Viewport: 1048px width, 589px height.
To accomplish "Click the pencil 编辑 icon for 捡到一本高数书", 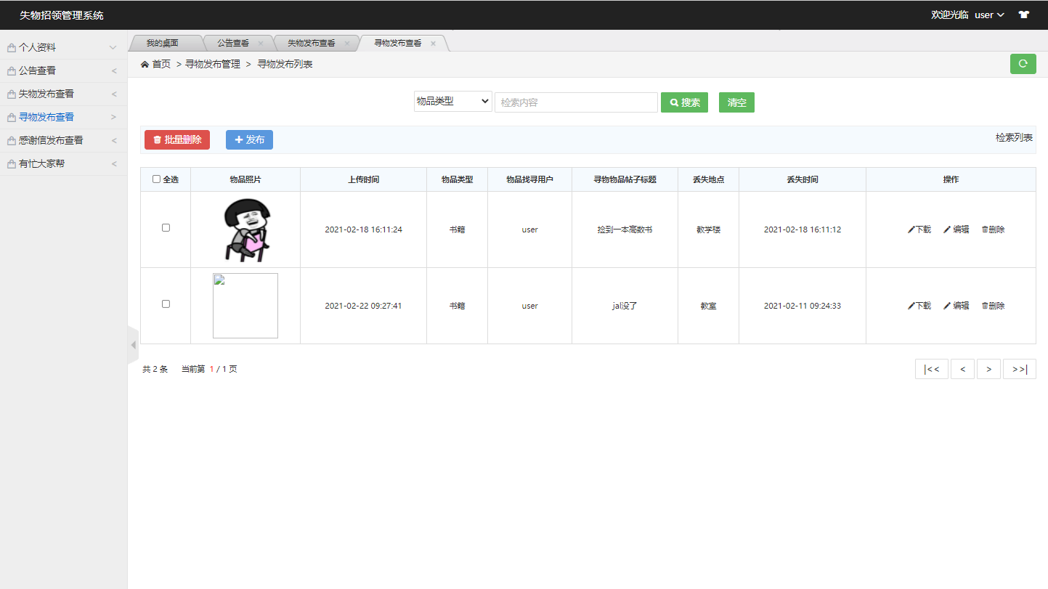I will (949, 229).
